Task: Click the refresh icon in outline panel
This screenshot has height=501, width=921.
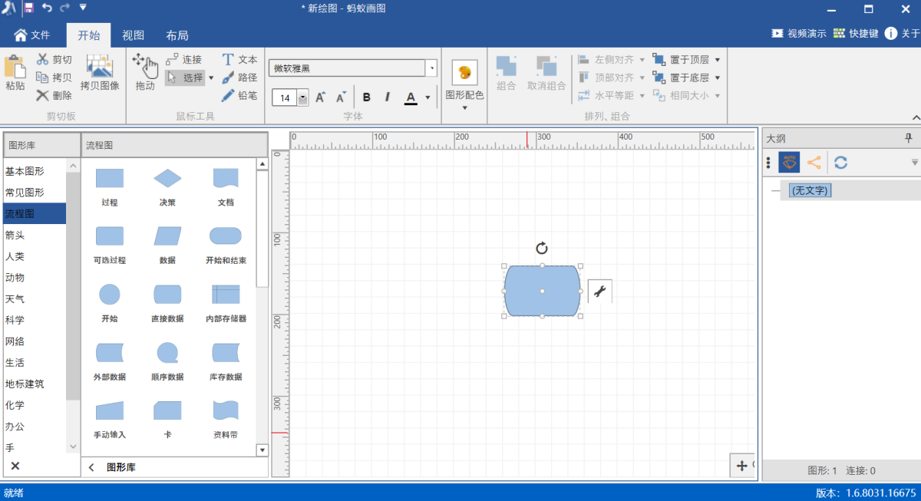Action: [x=841, y=163]
